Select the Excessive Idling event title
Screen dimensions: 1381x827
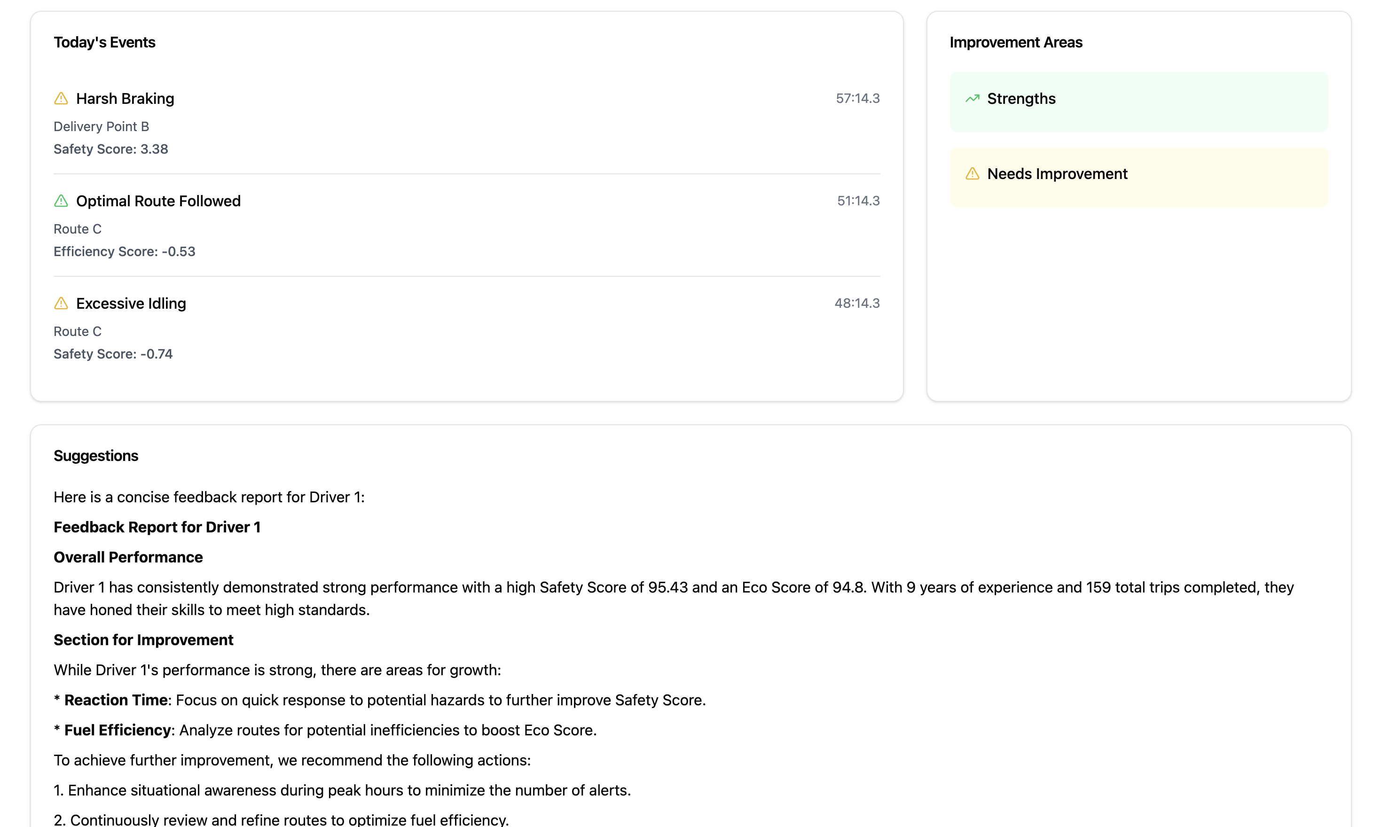click(x=131, y=303)
